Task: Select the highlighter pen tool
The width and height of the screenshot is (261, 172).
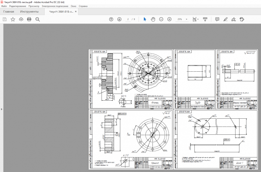Action: click(x=225, y=19)
